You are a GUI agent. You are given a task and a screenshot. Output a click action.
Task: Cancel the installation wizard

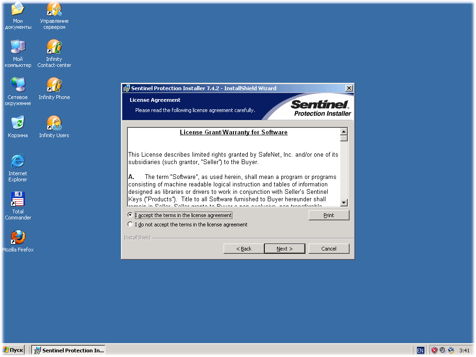tap(329, 249)
